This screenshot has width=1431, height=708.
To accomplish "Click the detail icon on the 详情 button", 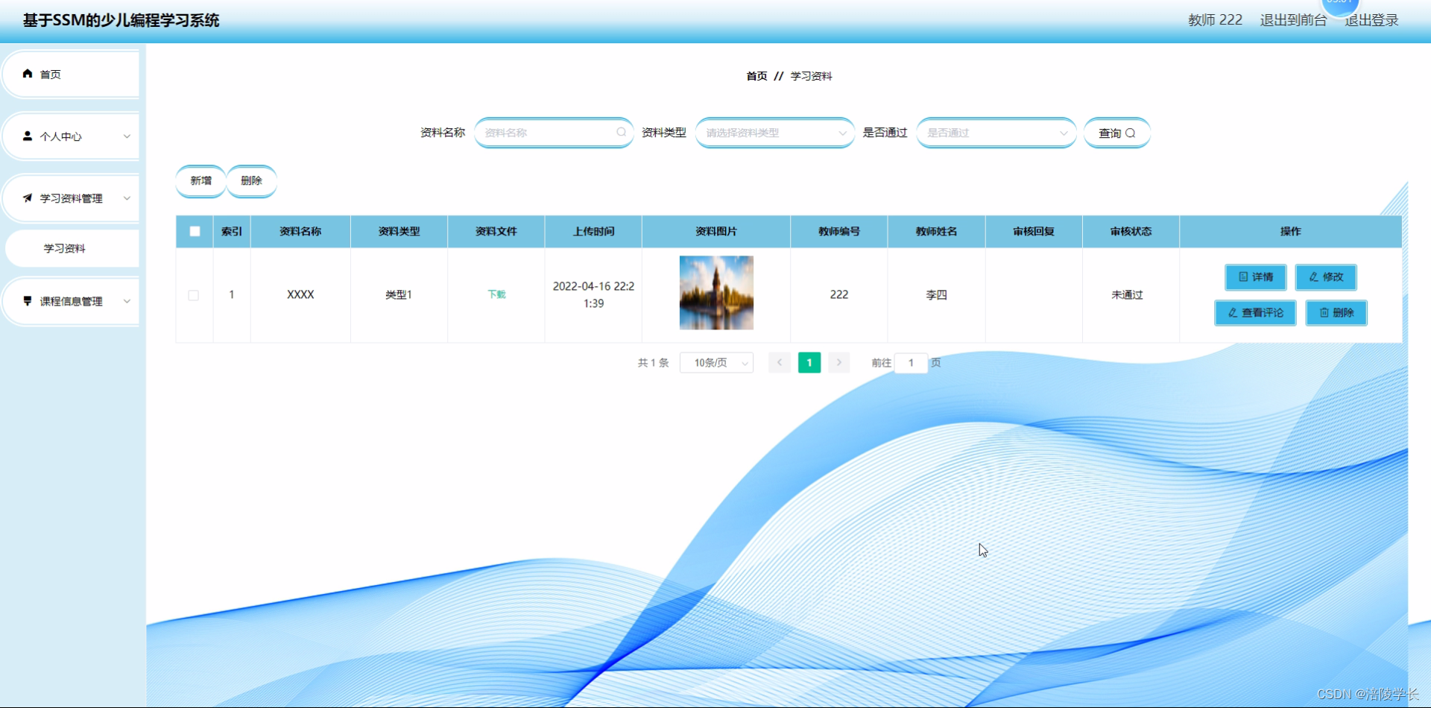I will (x=1242, y=277).
